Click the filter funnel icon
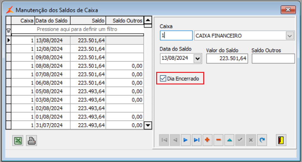The width and height of the screenshot is (302, 162). [x=9, y=30]
